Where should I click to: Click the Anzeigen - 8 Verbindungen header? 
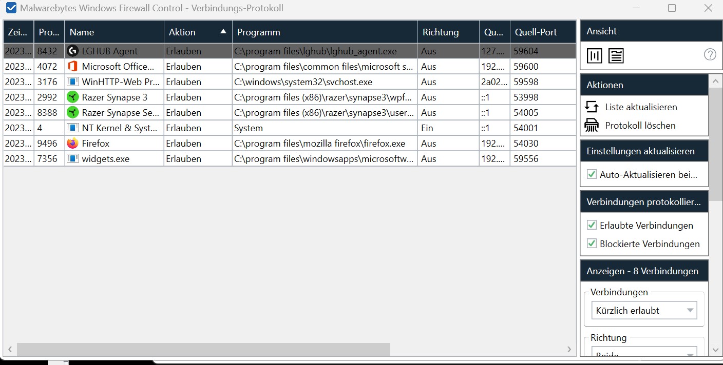click(644, 271)
